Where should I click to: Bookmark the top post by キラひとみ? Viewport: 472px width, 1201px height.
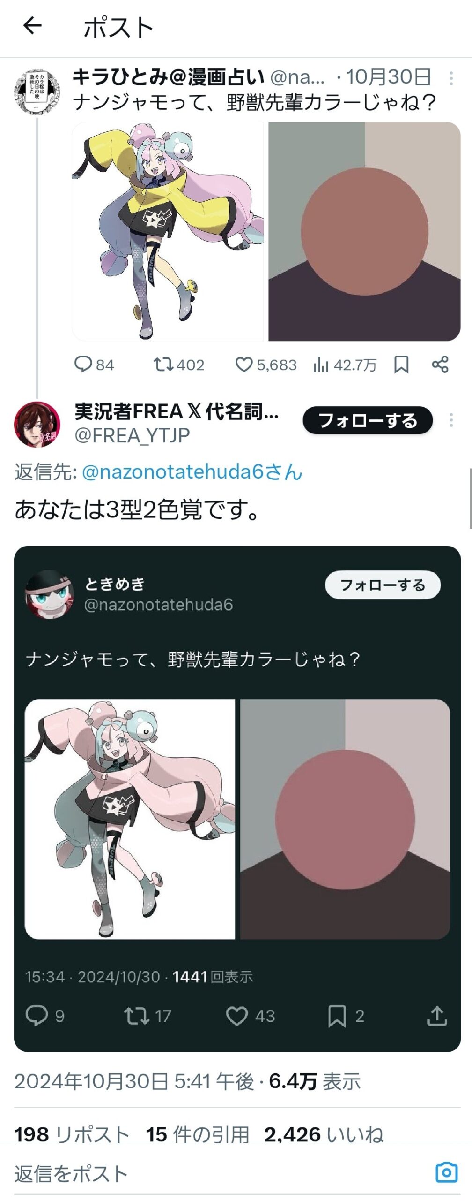click(x=401, y=365)
